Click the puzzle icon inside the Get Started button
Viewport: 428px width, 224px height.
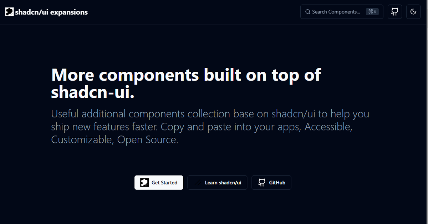[x=144, y=182]
